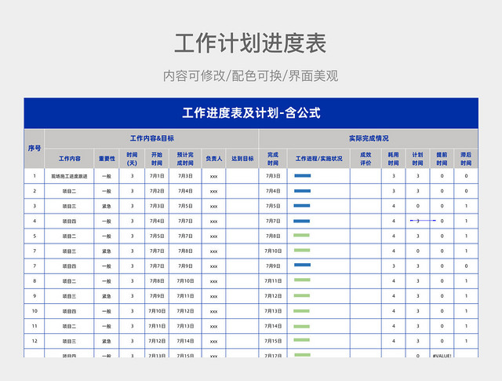Click green progress bar in row 5
Image resolution: width=502 pixels, height=381 pixels.
[301, 236]
